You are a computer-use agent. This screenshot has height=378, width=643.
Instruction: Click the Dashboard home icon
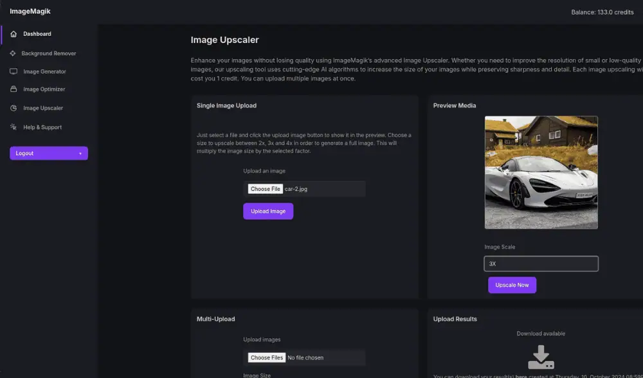14,34
